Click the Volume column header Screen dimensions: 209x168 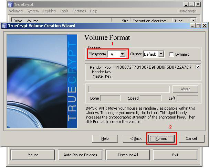pos(68,20)
